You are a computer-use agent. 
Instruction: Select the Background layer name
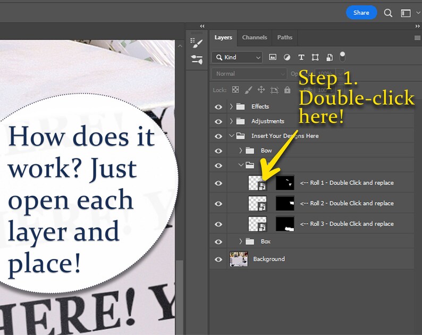pyautogui.click(x=269, y=259)
